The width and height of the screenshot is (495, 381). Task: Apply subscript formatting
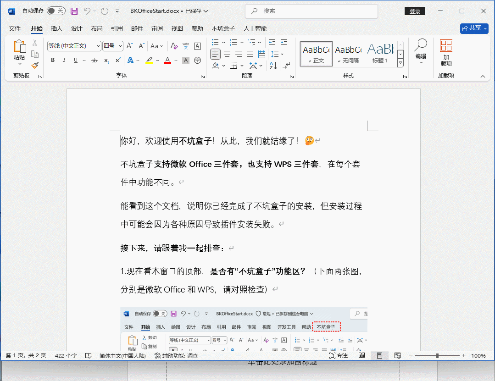point(107,60)
